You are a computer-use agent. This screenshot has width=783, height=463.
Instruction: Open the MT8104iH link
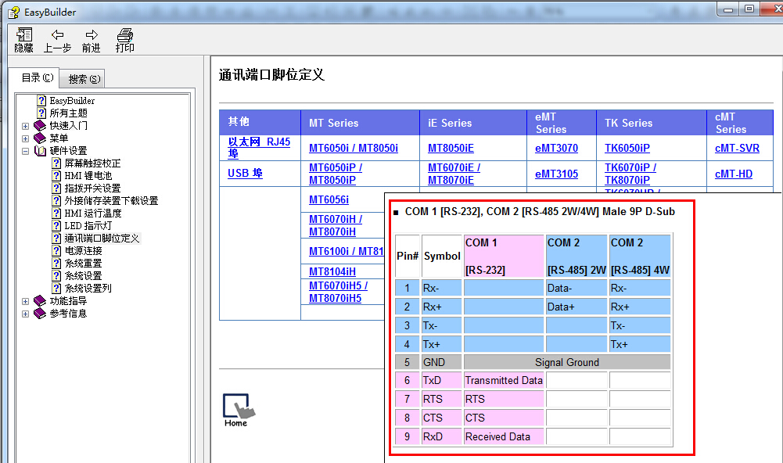click(332, 271)
